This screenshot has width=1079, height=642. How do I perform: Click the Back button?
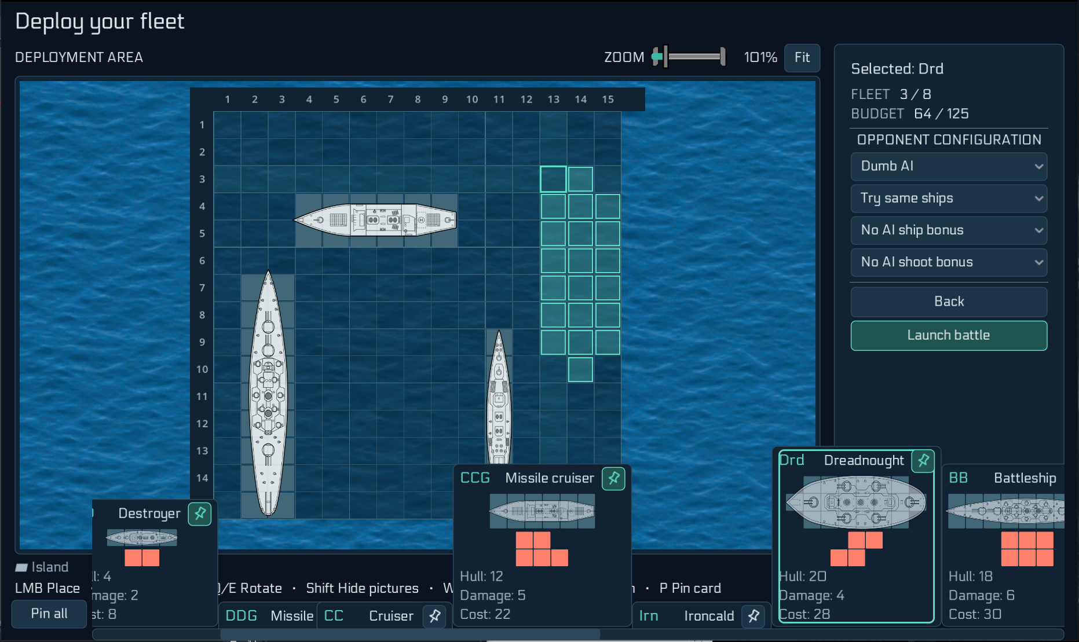pyautogui.click(x=949, y=302)
